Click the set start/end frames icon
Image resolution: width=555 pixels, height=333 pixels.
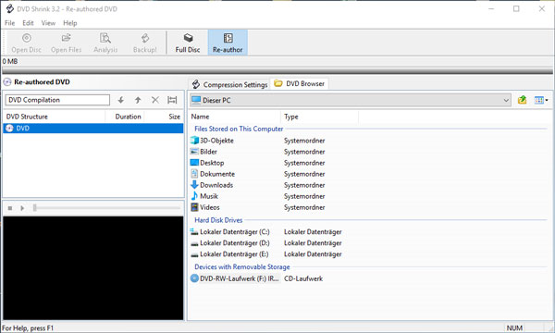pos(172,100)
